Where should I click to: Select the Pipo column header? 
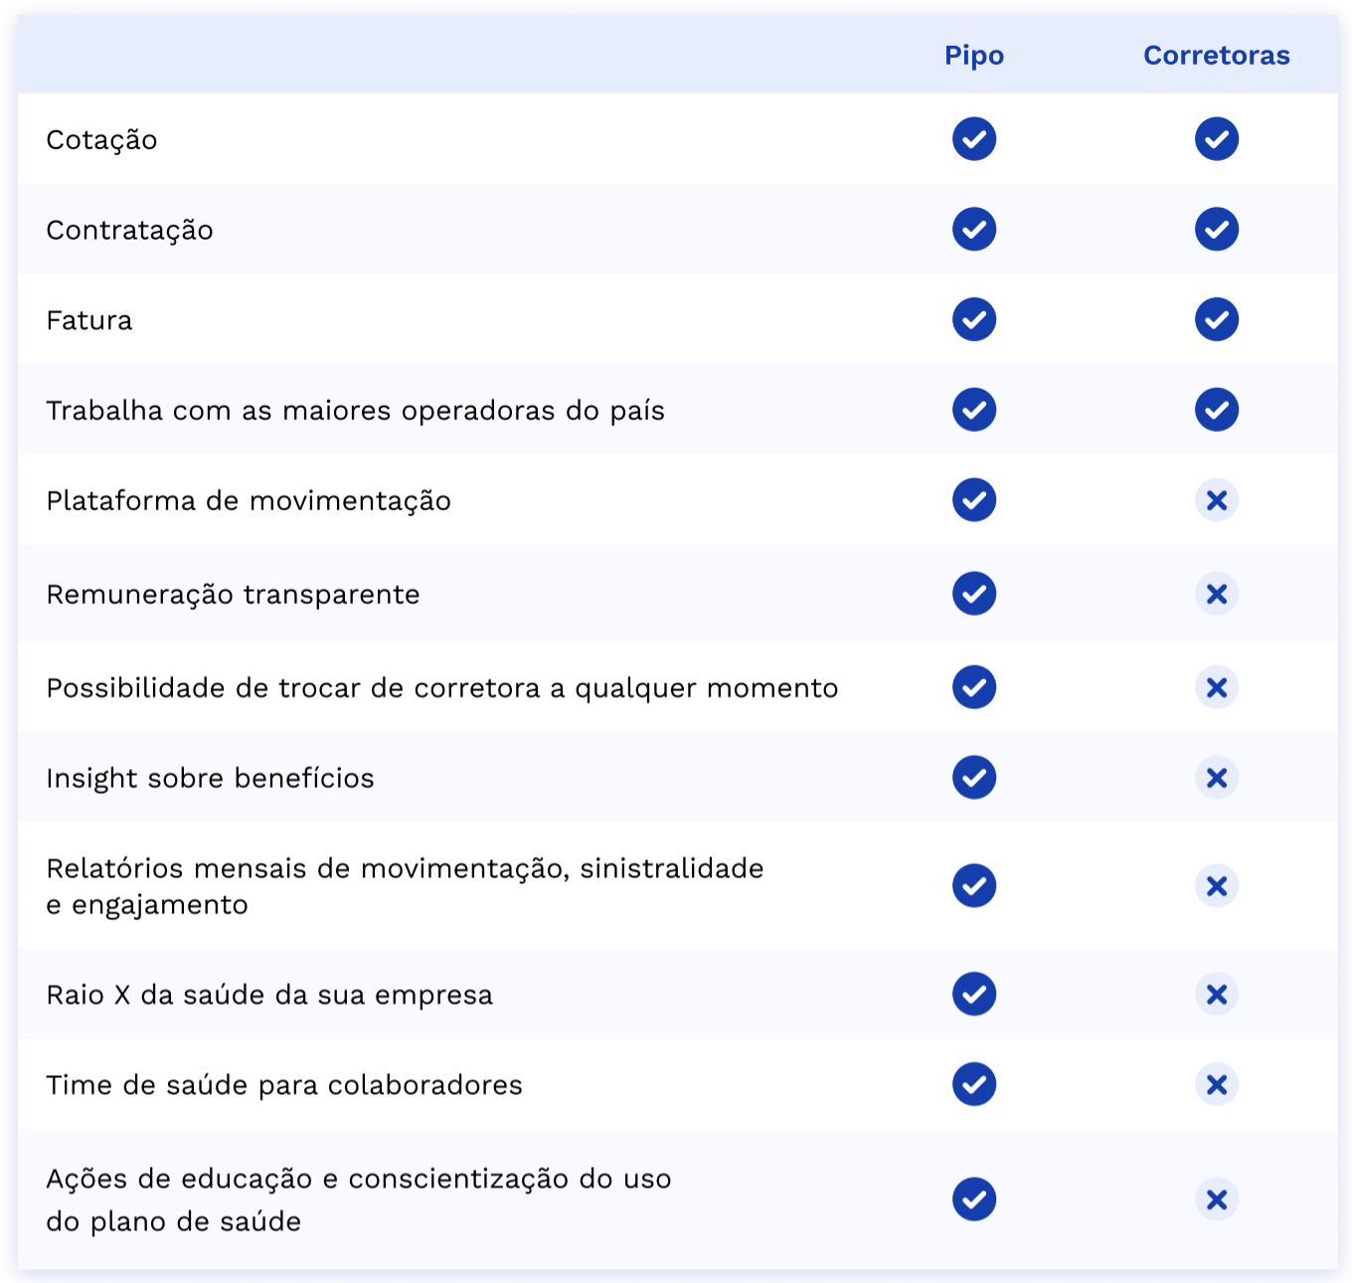pyautogui.click(x=974, y=56)
